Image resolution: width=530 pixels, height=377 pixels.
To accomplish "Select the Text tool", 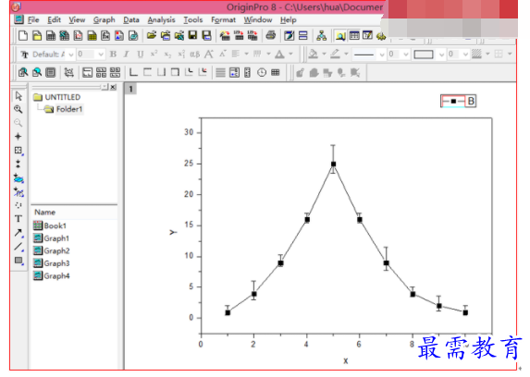I will point(18,219).
